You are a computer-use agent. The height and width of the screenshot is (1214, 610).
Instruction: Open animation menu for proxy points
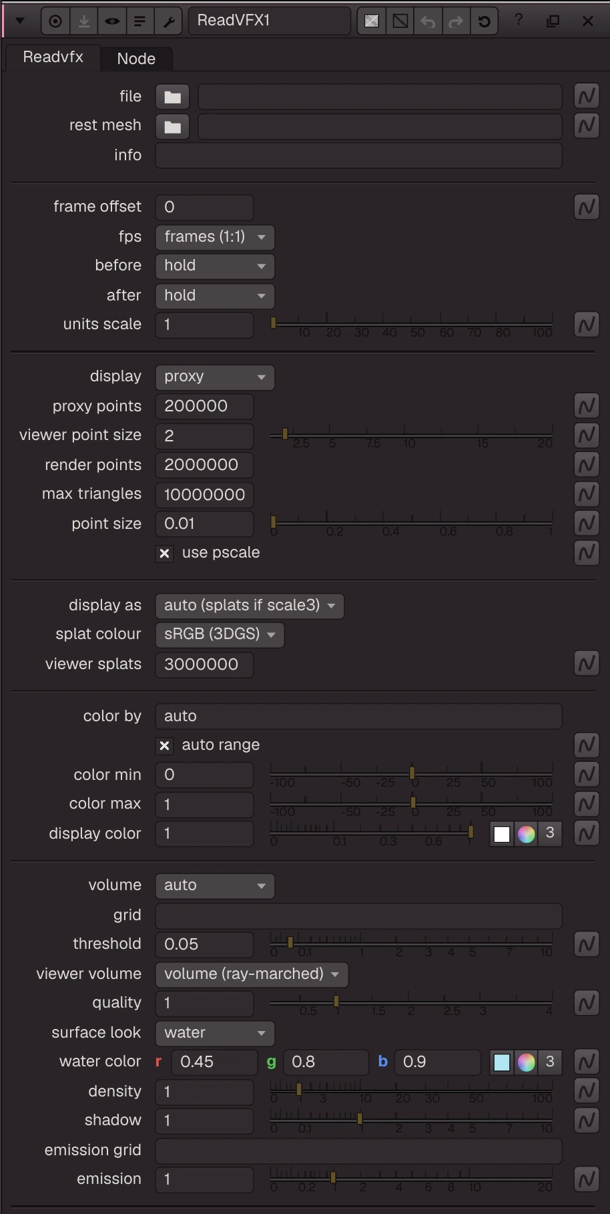pos(587,405)
